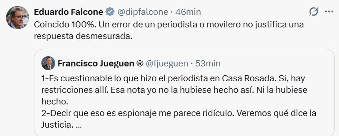The width and height of the screenshot is (339, 136).
Task: Visit the @dipfalcone handle
Action: tap(143, 12)
